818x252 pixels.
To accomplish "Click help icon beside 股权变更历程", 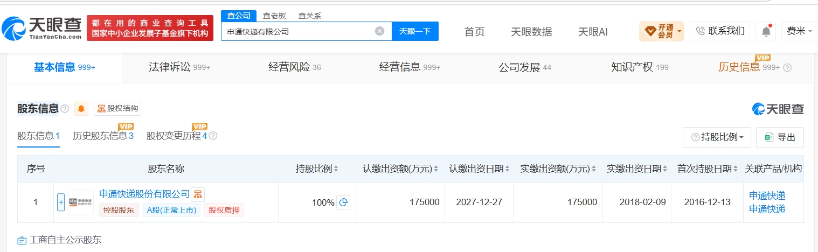I will [213, 136].
